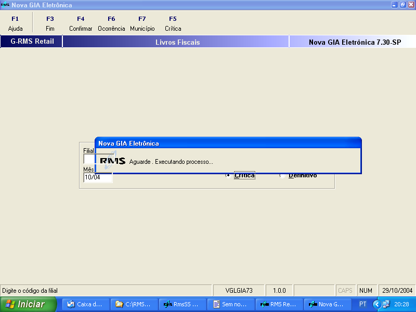The height and width of the screenshot is (312, 416).
Task: Click the 20:28 taskbar clock
Action: tap(401, 304)
